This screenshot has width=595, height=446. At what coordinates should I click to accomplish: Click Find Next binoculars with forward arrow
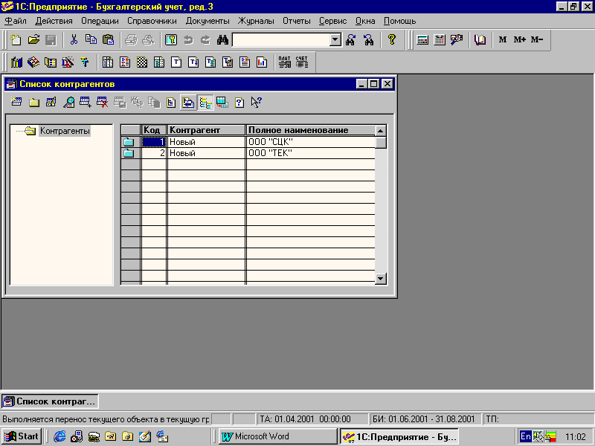[350, 40]
